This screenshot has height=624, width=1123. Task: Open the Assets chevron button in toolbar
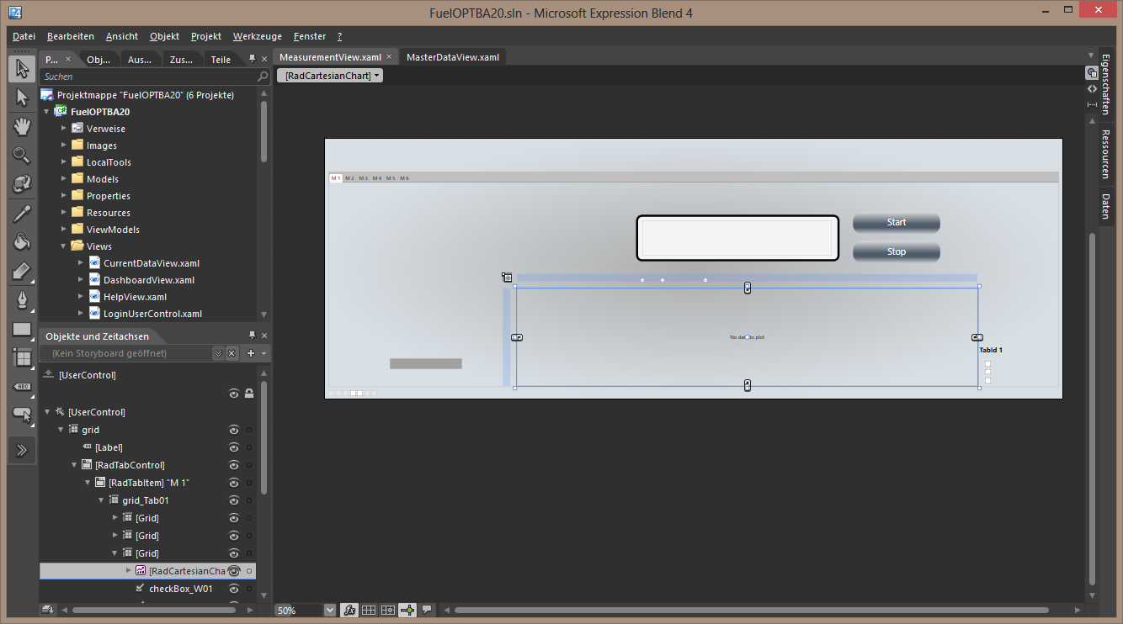click(x=22, y=450)
